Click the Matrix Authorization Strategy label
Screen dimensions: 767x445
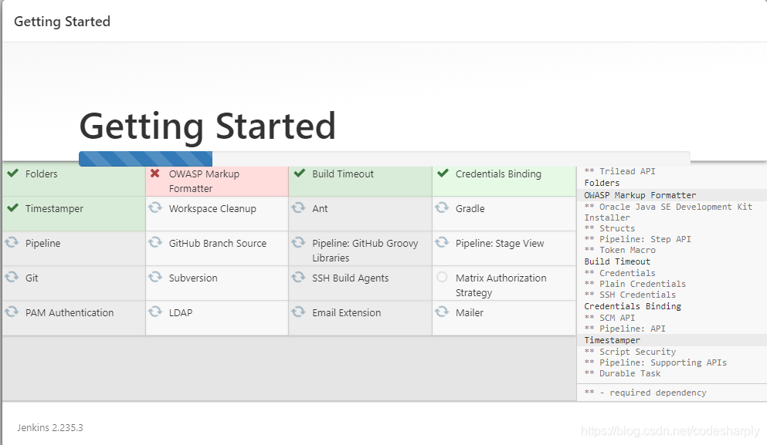click(x=501, y=285)
